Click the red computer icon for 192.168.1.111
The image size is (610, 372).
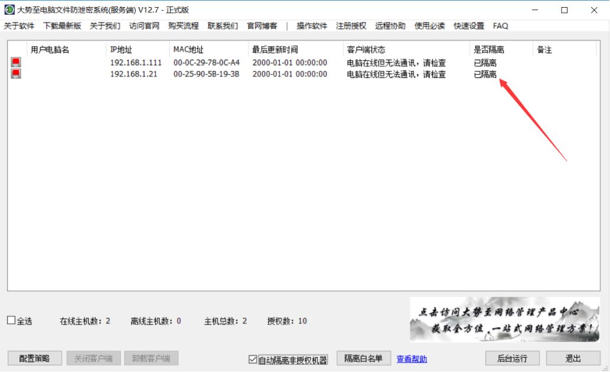(x=15, y=63)
